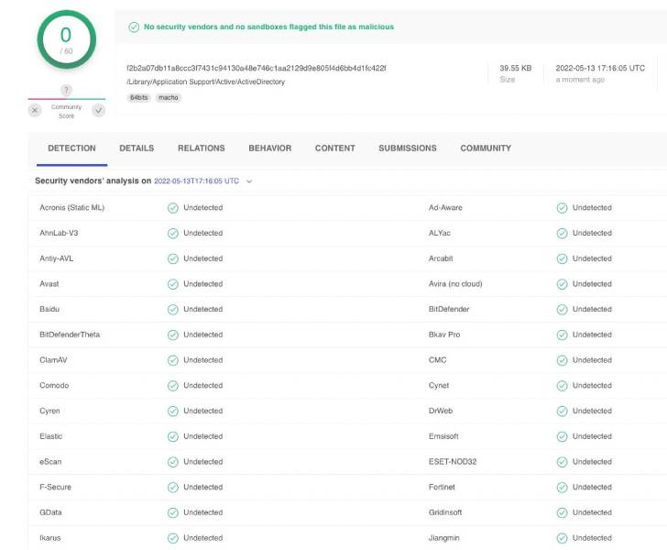Image resolution: width=667 pixels, height=550 pixels.
Task: Switch to the Details tab
Action: click(x=137, y=148)
